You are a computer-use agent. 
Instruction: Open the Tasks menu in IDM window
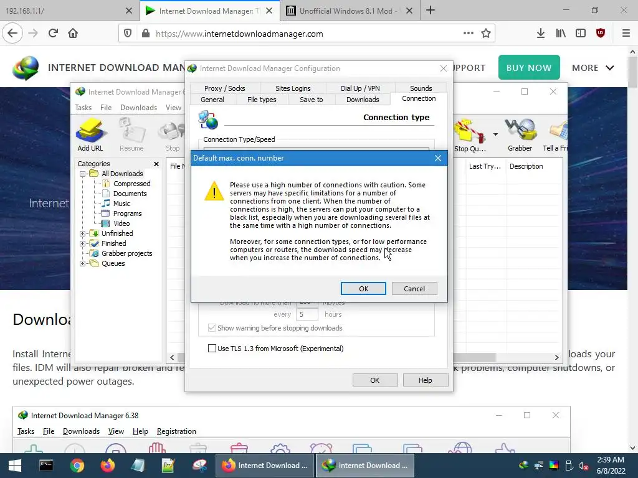(83, 107)
